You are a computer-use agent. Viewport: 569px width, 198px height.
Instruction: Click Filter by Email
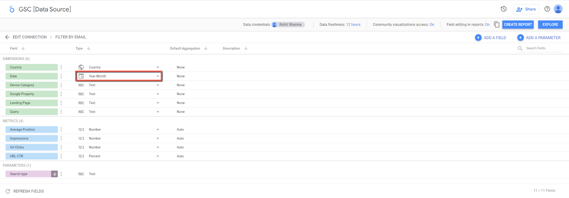71,37
